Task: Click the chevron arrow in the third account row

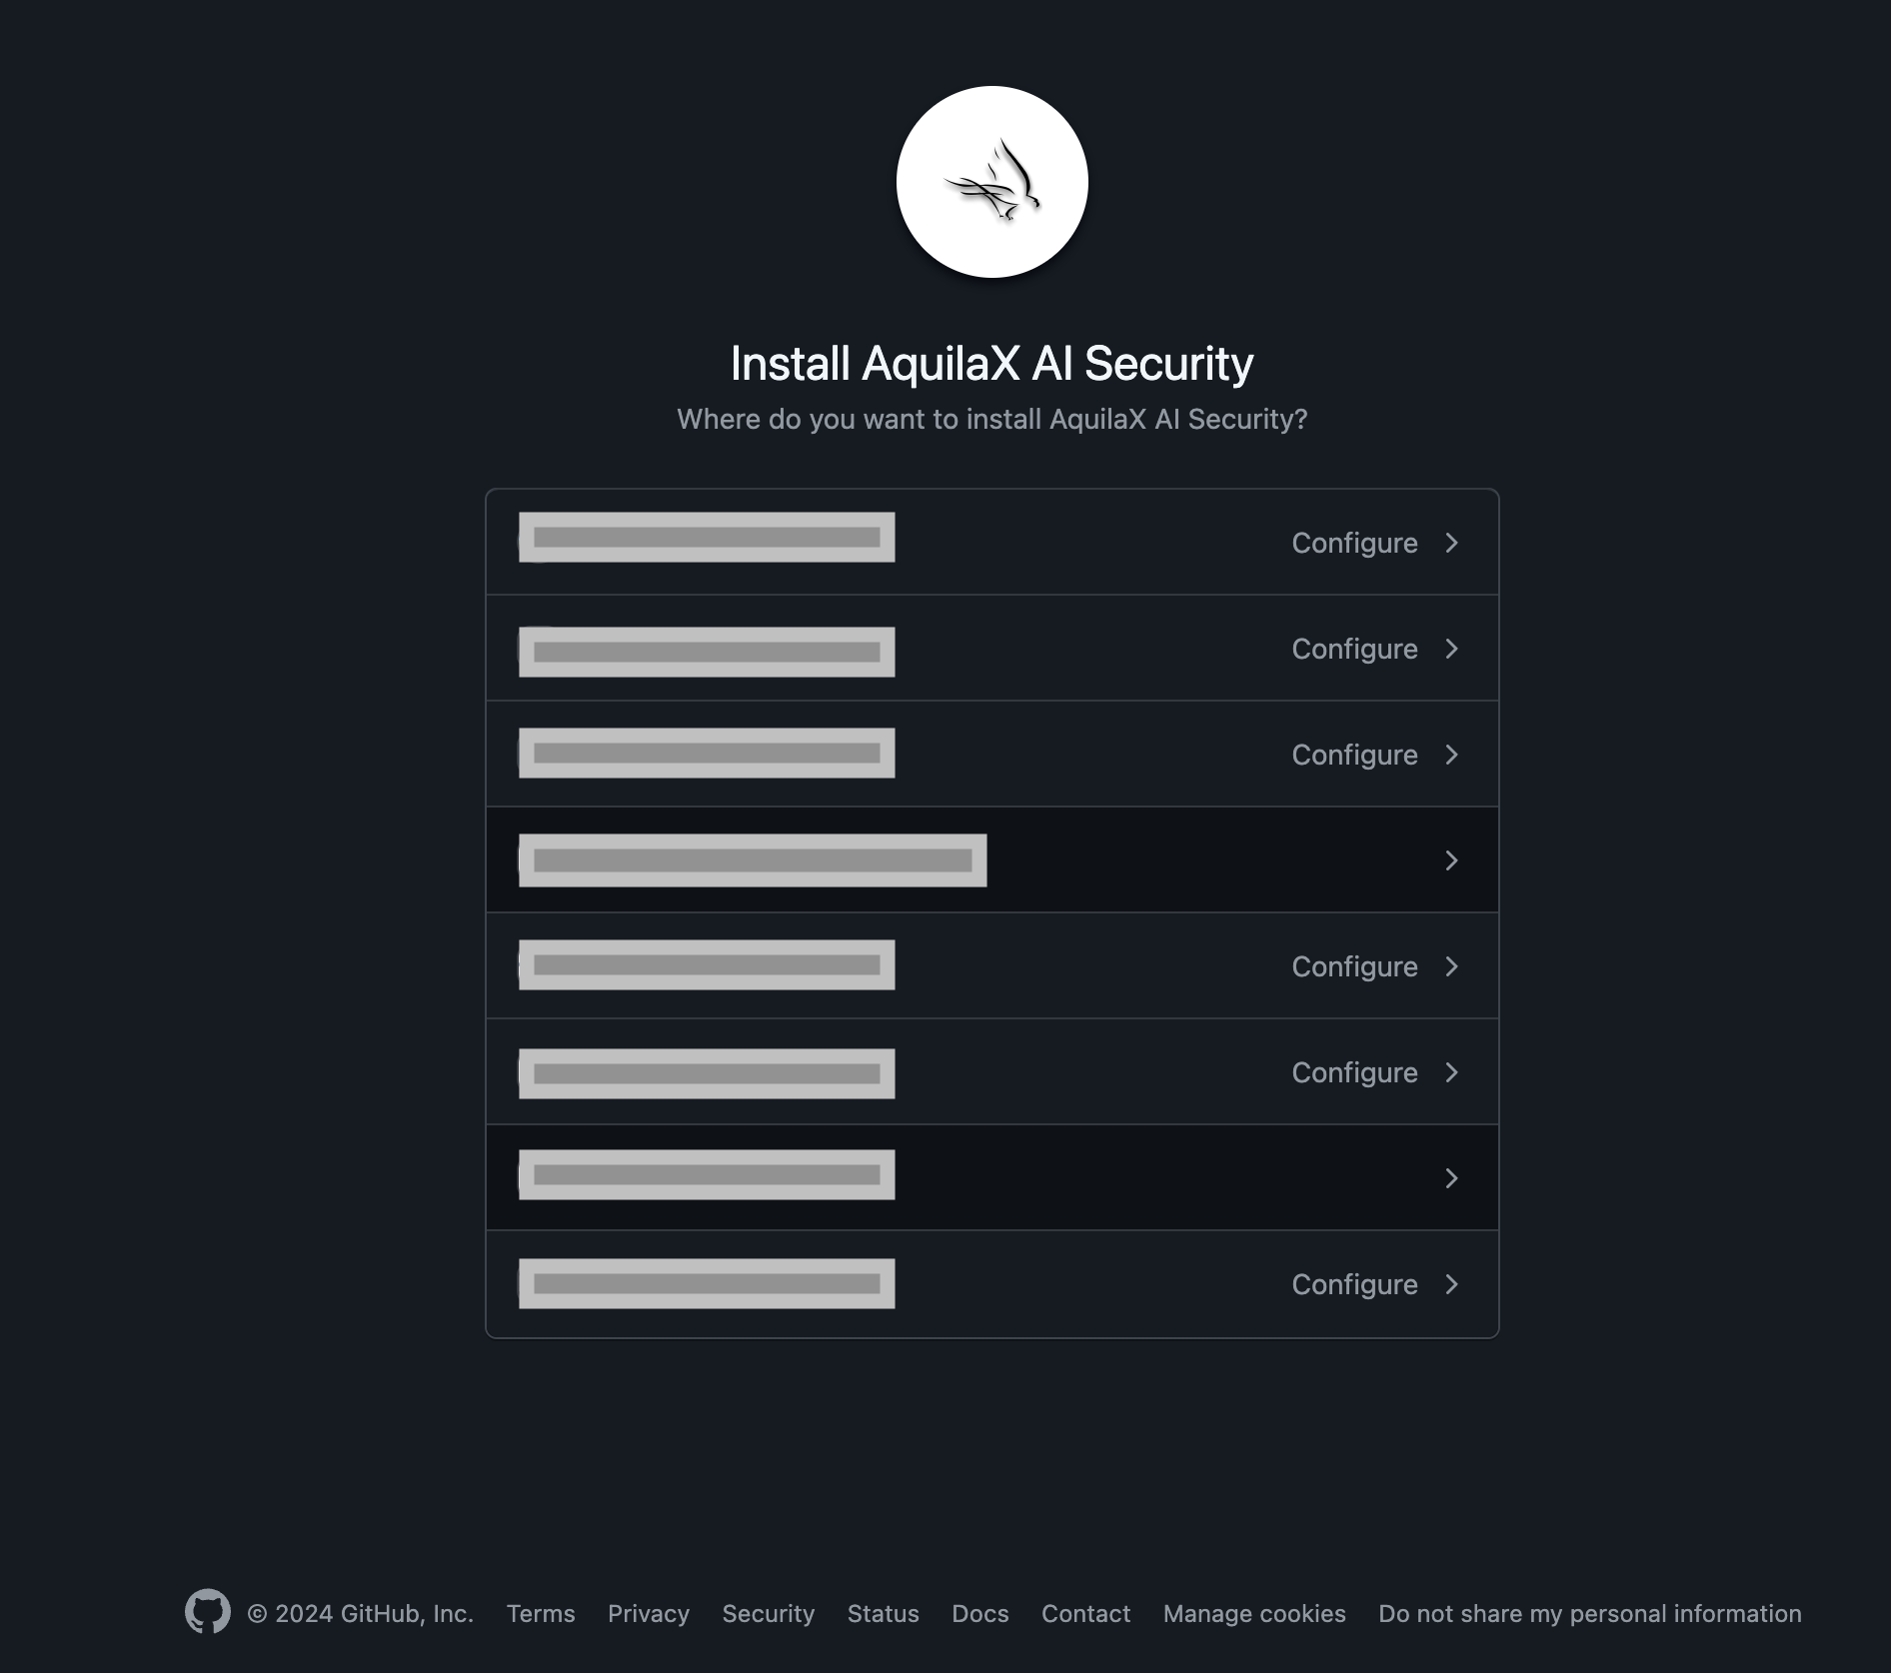Action: coord(1451,755)
